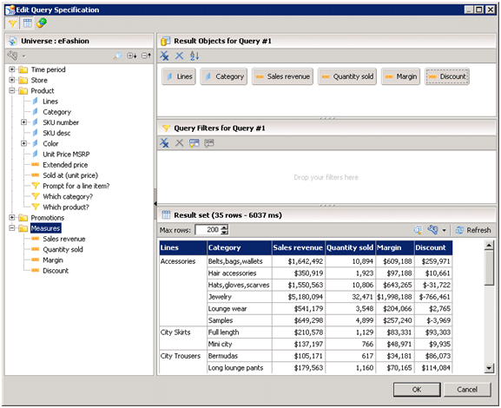Decrease Max rows with down spinner
Viewport: 501px width, 408px height.
[x=225, y=233]
